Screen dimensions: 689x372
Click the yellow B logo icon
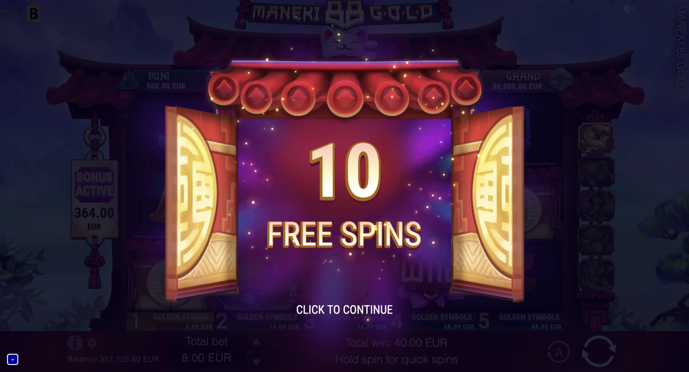point(34,14)
